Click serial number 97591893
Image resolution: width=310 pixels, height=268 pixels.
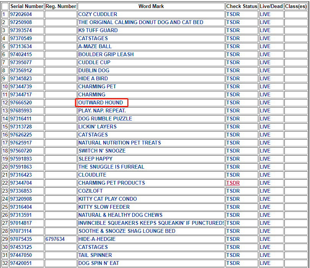pos(21,159)
